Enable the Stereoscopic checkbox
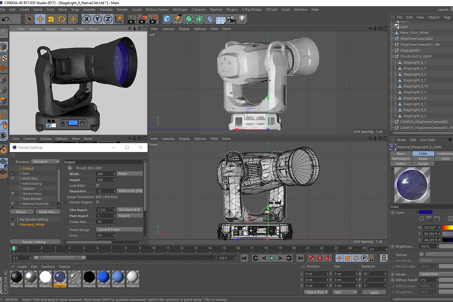 [x=13, y=193]
